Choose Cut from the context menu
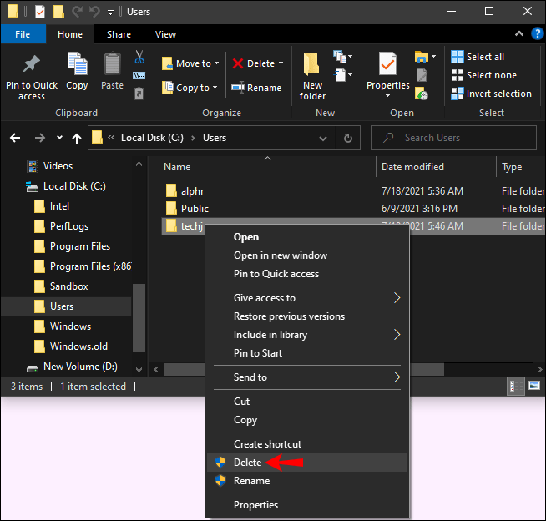The height and width of the screenshot is (521, 546). coord(306,402)
